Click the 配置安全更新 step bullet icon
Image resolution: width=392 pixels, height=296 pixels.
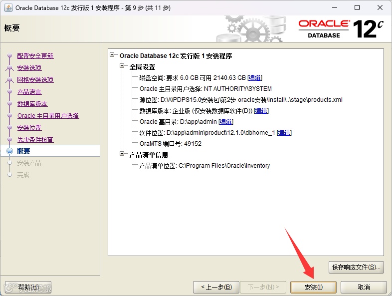point(10,55)
